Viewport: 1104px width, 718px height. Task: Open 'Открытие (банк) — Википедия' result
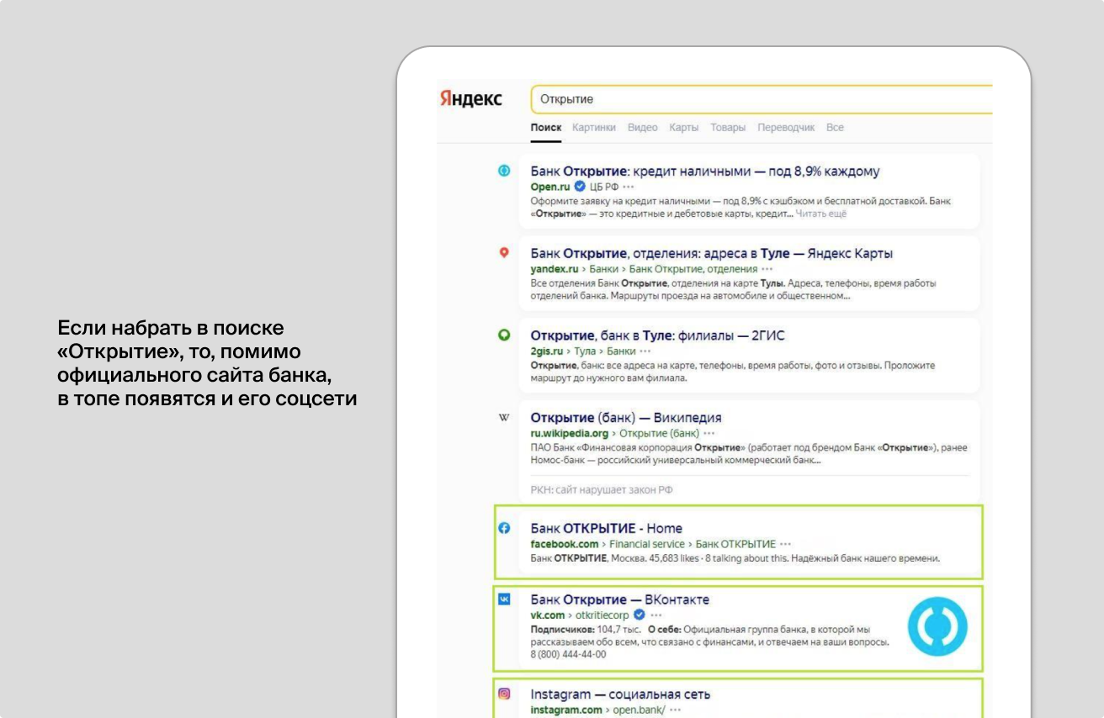pyautogui.click(x=626, y=418)
